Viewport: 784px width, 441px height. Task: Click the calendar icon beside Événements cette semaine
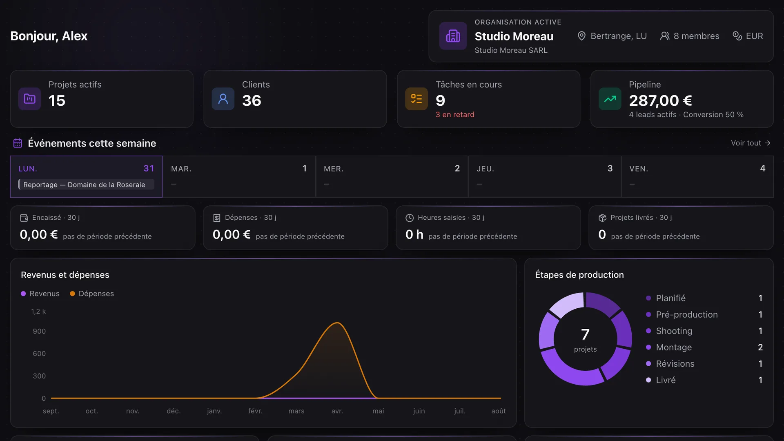click(x=18, y=143)
